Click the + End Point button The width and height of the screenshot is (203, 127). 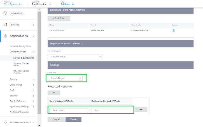click(x=59, y=18)
